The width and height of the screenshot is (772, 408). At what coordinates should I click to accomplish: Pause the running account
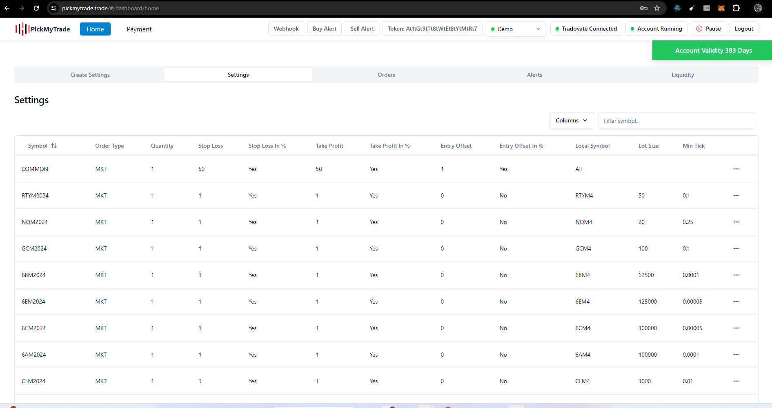[708, 29]
